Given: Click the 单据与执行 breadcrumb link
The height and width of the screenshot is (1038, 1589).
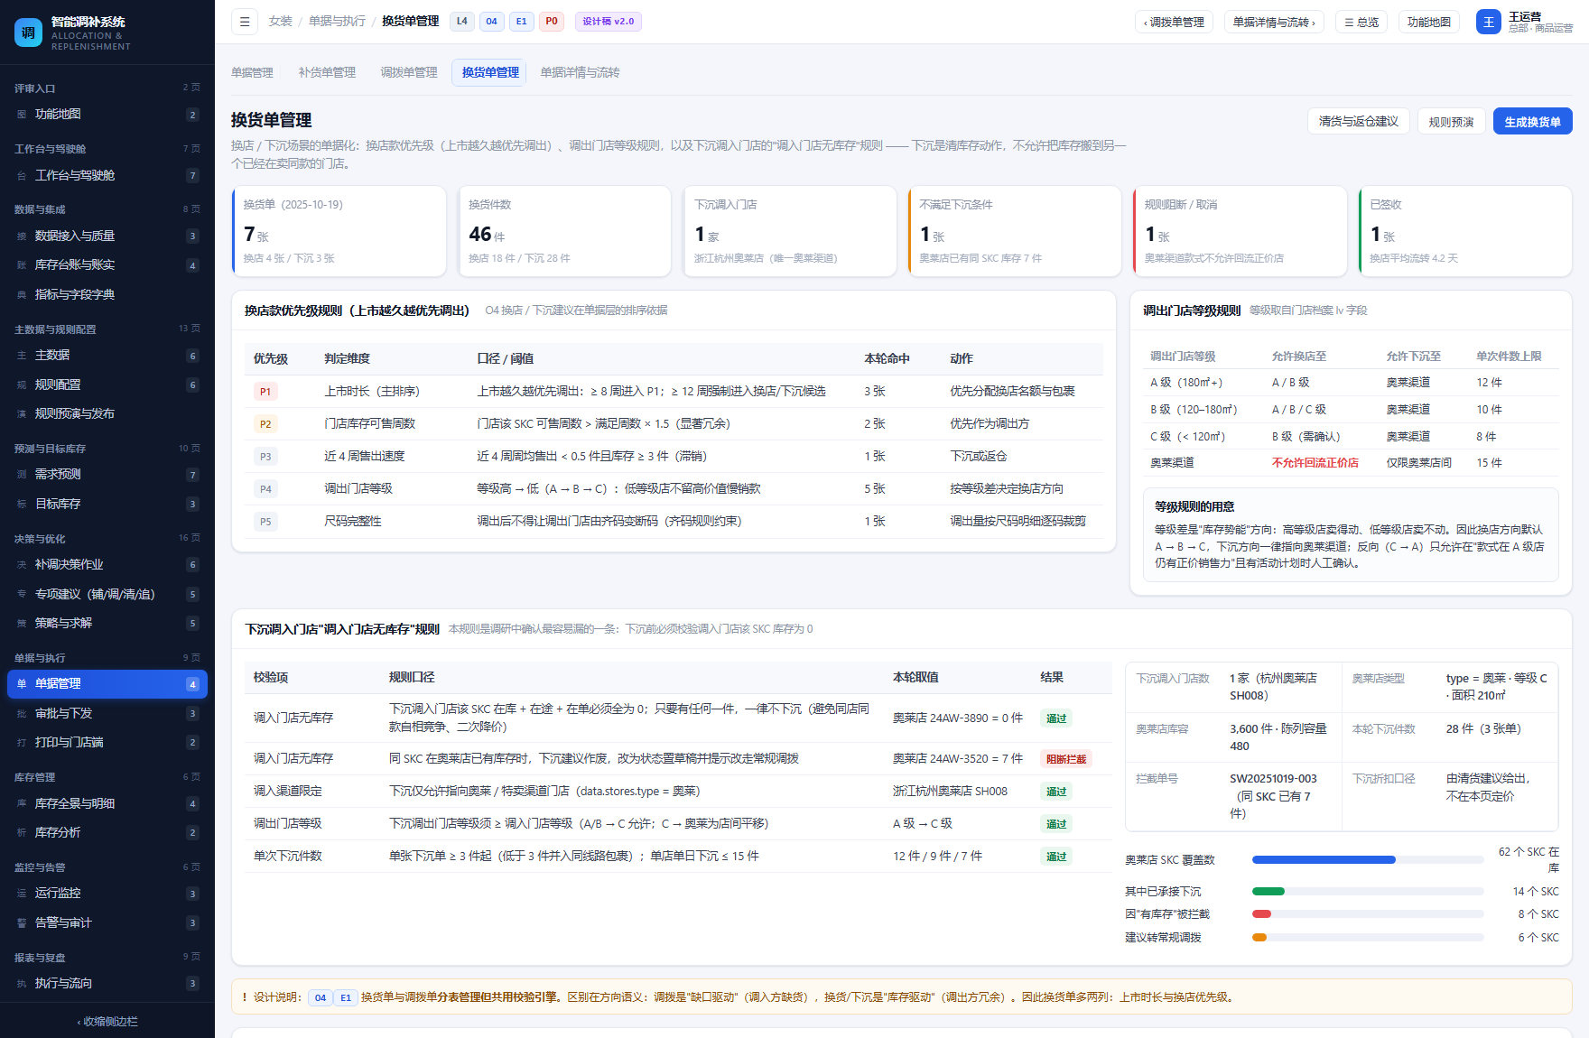Looking at the screenshot, I should click(x=337, y=22).
